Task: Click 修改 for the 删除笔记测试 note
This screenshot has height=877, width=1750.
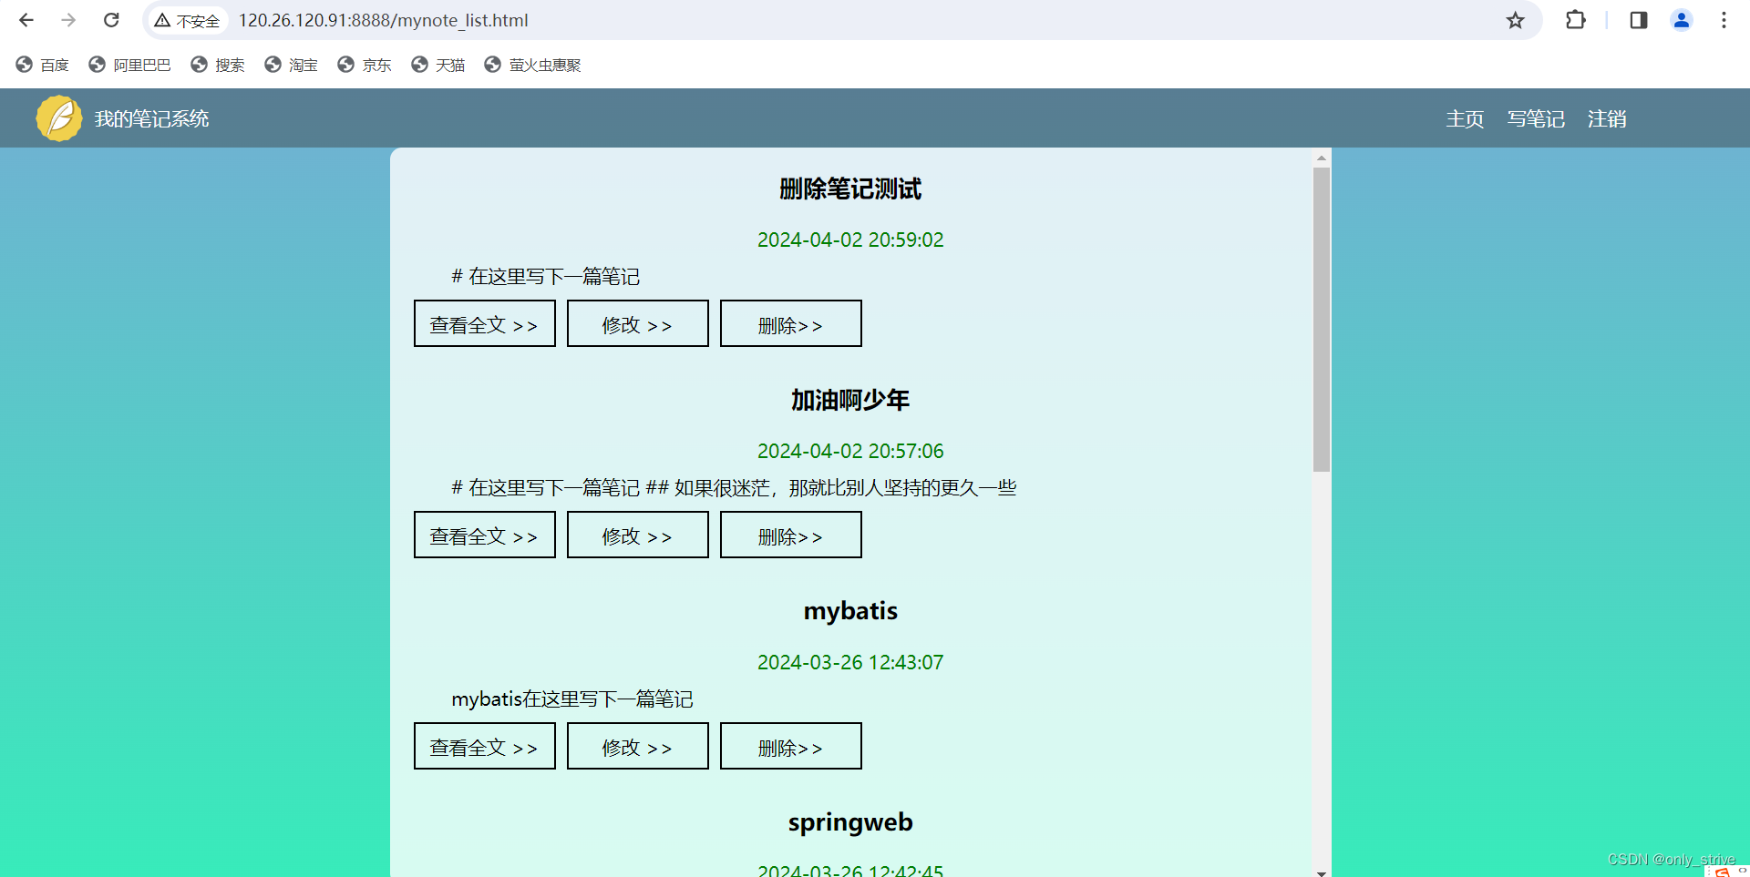Action: [638, 323]
